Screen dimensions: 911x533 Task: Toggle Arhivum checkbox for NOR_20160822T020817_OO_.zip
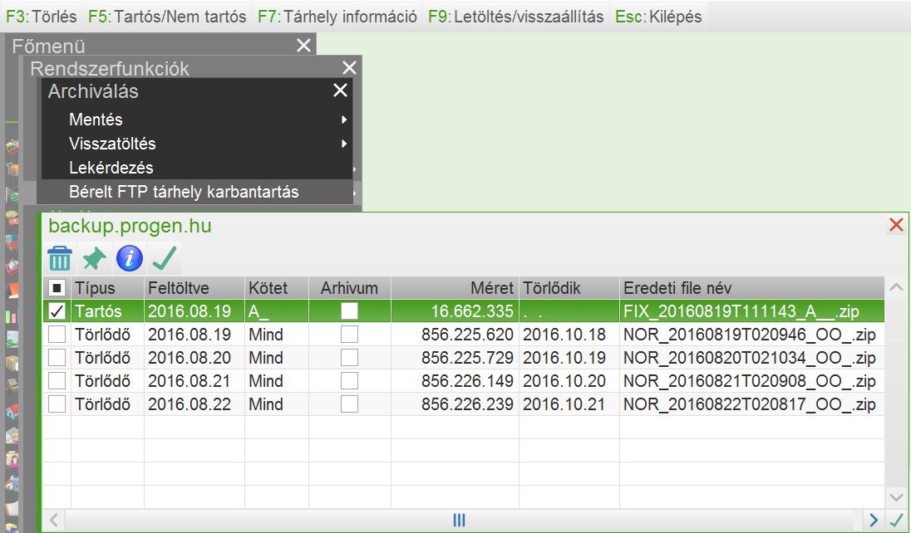[x=349, y=404]
